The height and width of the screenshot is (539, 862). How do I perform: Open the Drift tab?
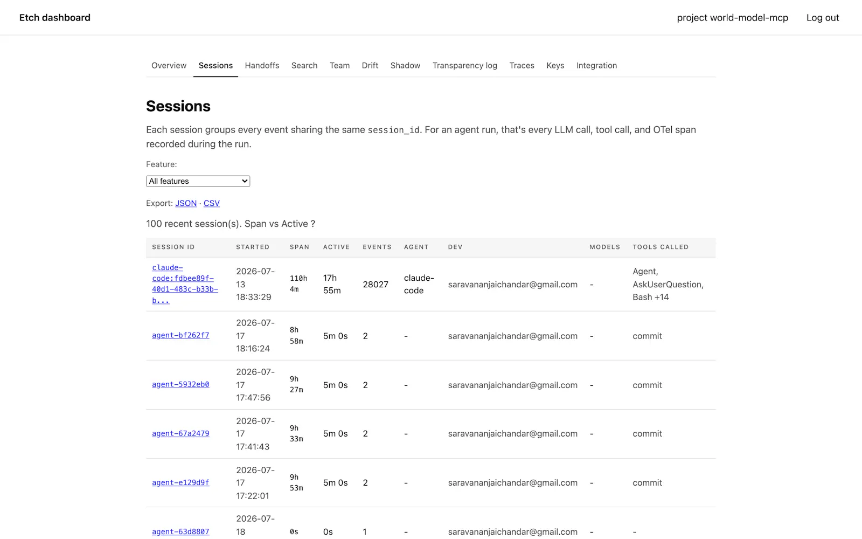click(370, 65)
